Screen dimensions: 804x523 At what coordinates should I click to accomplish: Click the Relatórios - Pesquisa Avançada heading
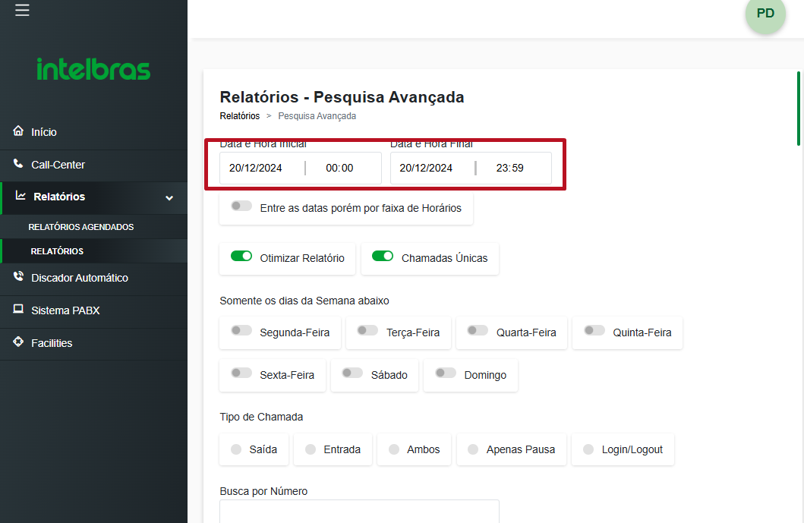point(342,97)
